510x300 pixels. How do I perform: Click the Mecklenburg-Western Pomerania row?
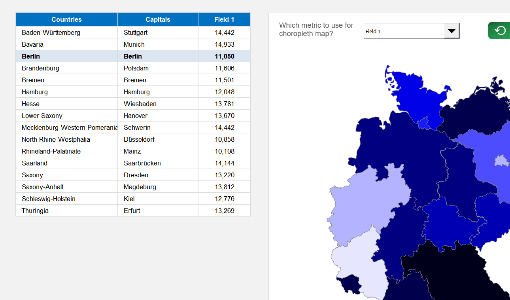[66, 127]
